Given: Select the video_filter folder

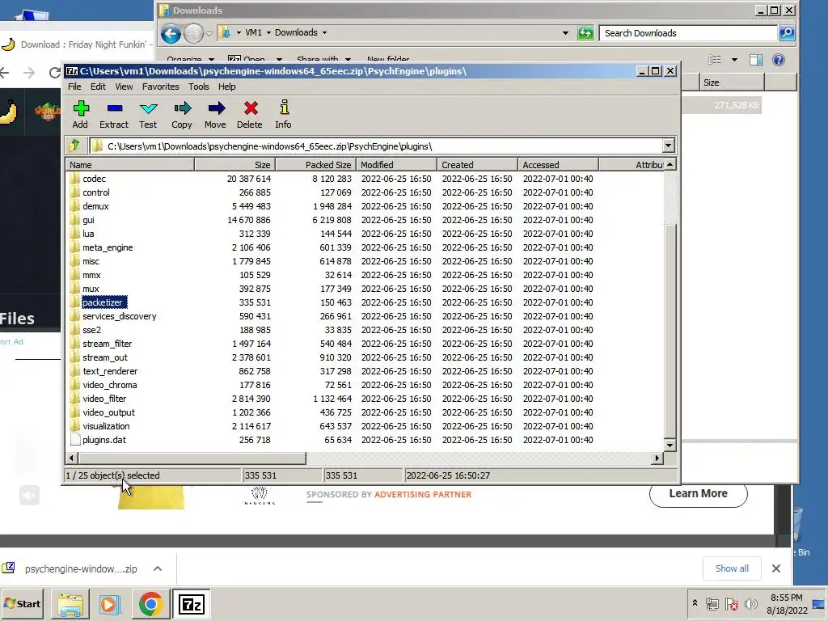Looking at the screenshot, I should coord(104,399).
